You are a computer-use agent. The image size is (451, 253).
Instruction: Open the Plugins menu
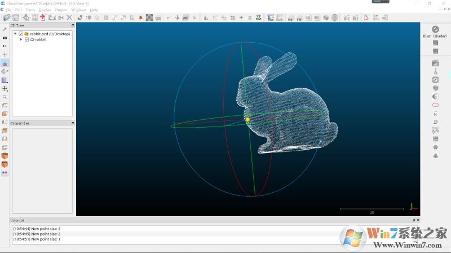coord(60,10)
